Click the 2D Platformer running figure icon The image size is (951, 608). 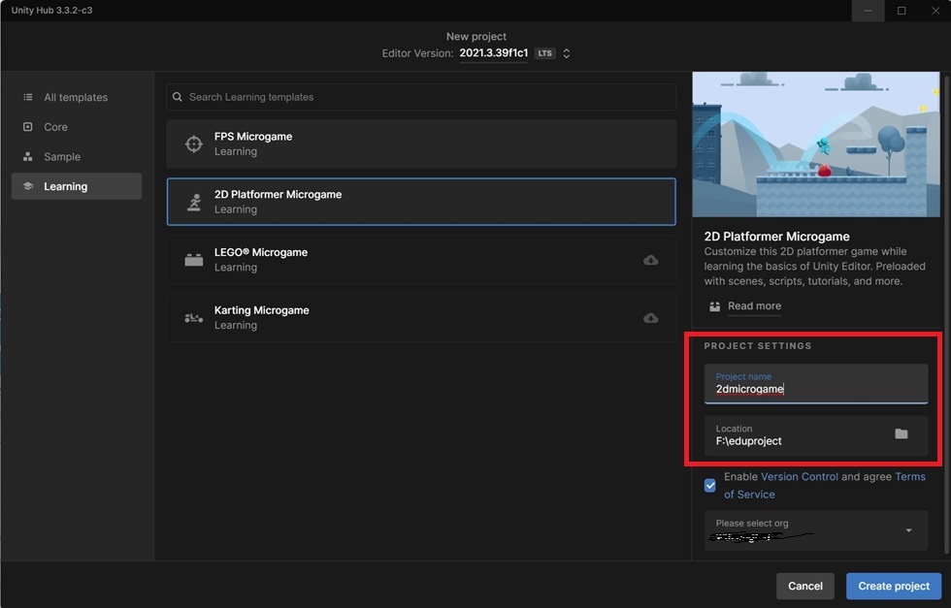(194, 202)
